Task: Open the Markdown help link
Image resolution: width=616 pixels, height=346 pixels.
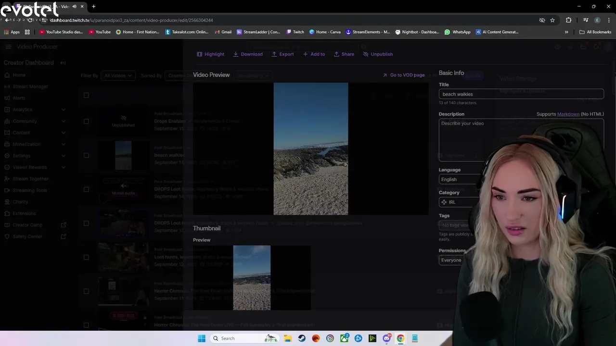Action: pyautogui.click(x=568, y=114)
